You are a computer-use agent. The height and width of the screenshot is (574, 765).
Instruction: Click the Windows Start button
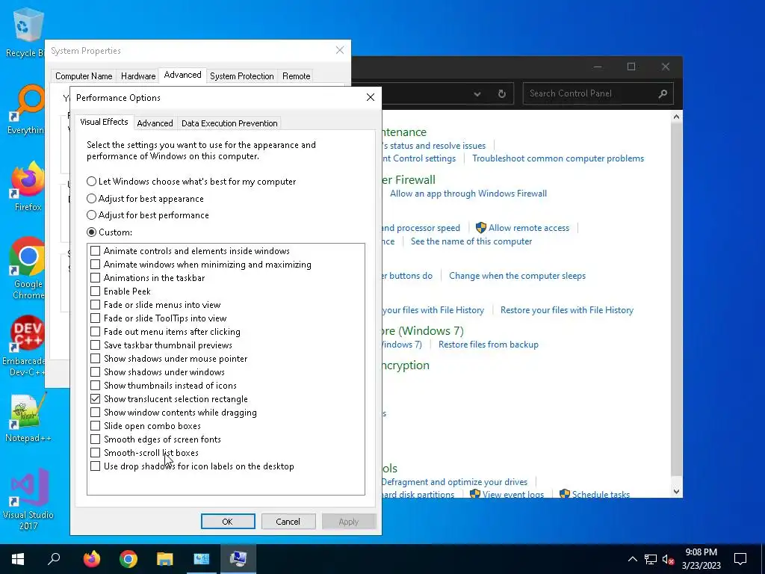(x=18, y=559)
